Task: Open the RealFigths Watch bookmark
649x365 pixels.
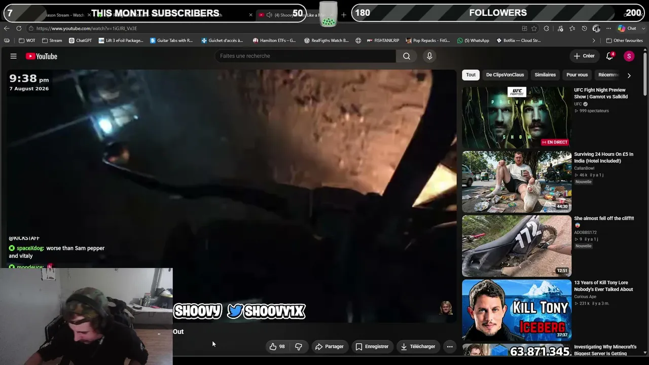Action: tap(327, 41)
